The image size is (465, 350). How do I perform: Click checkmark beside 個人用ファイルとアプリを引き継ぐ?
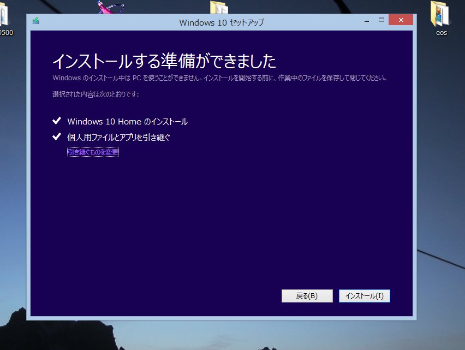(56, 137)
